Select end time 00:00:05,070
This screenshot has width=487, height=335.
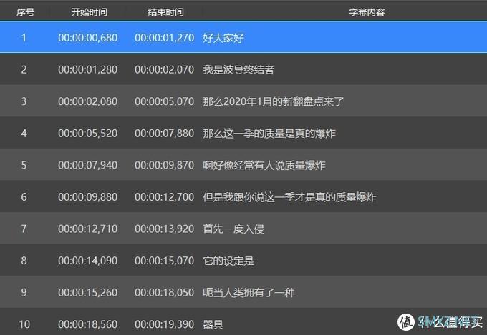coord(164,101)
